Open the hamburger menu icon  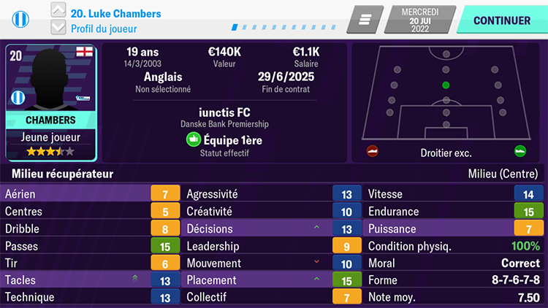[365, 20]
